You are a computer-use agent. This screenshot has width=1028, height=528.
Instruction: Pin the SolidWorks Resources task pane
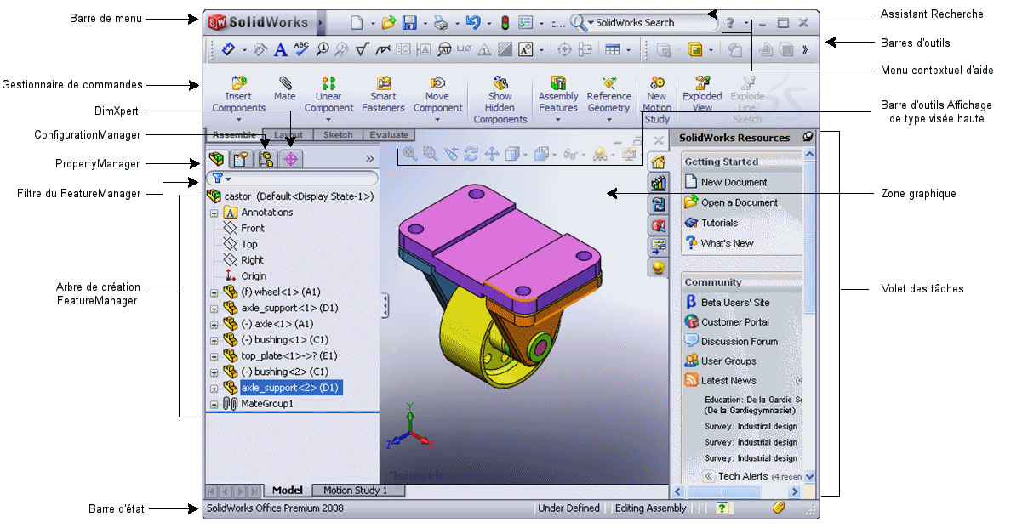tap(808, 137)
